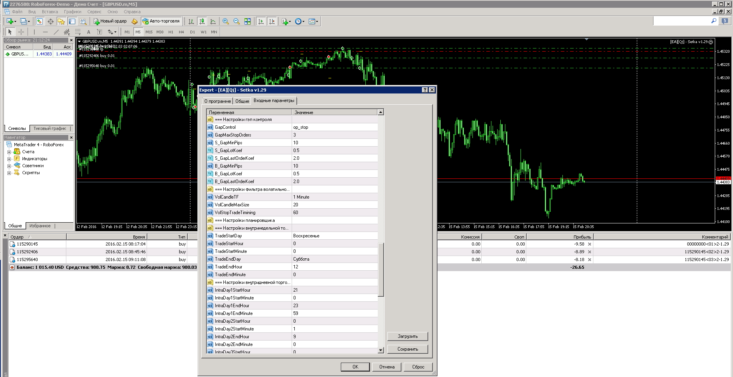Switch timeframe to H1

click(171, 32)
